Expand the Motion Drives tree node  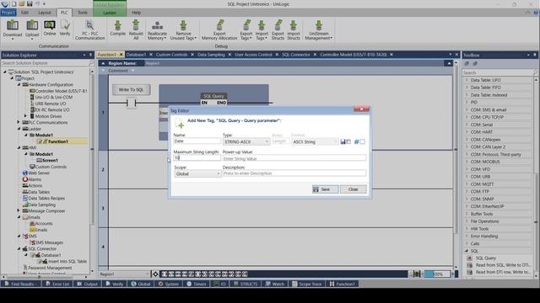(25, 116)
